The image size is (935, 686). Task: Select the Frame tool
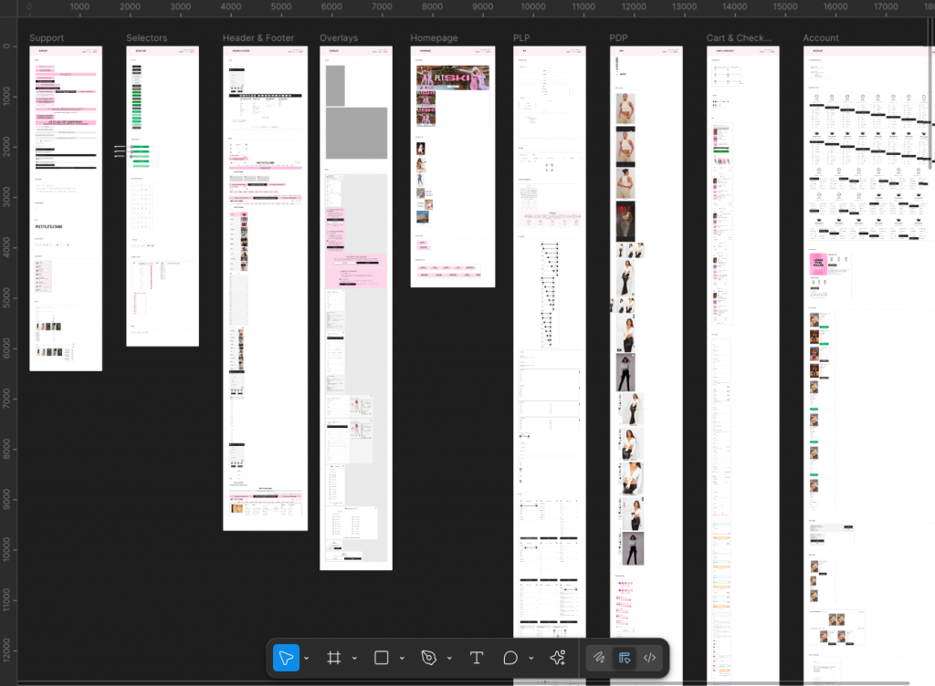334,658
